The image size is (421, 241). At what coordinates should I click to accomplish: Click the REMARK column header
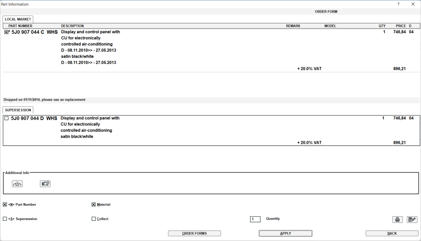point(293,26)
